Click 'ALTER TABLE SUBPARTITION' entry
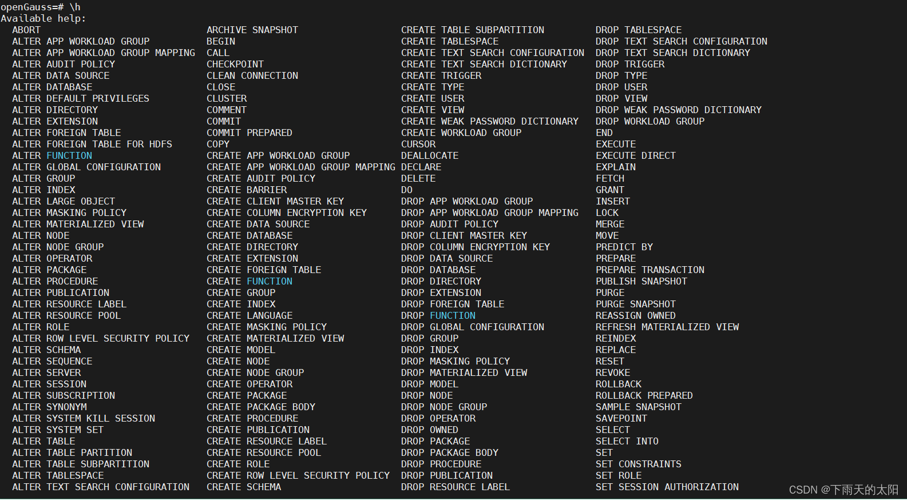Image resolution: width=907 pixels, height=501 pixels. 81,464
